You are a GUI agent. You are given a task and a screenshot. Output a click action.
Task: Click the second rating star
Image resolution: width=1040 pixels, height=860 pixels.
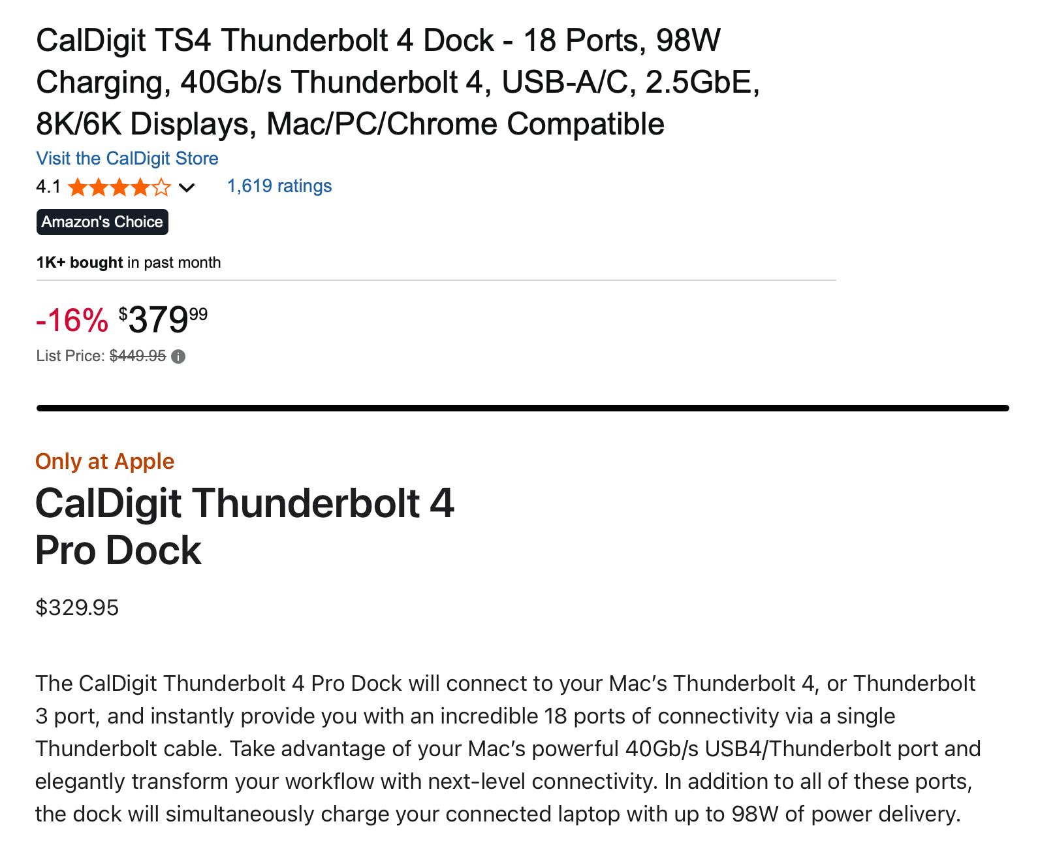click(98, 187)
